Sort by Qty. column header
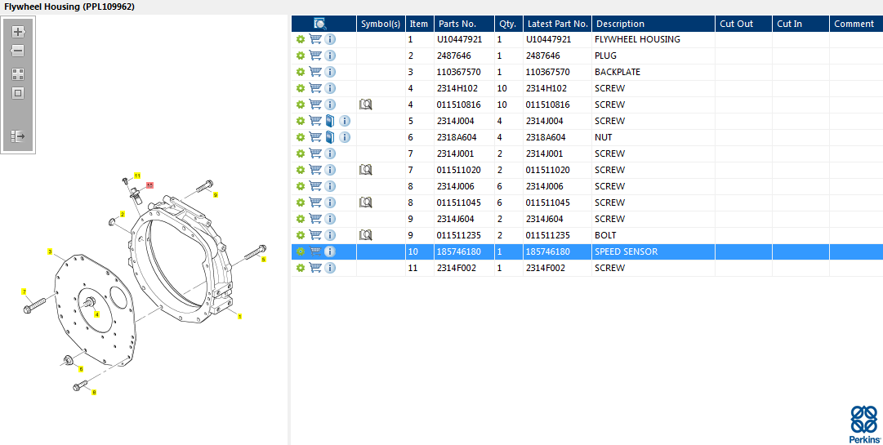883x445 pixels. [x=507, y=24]
